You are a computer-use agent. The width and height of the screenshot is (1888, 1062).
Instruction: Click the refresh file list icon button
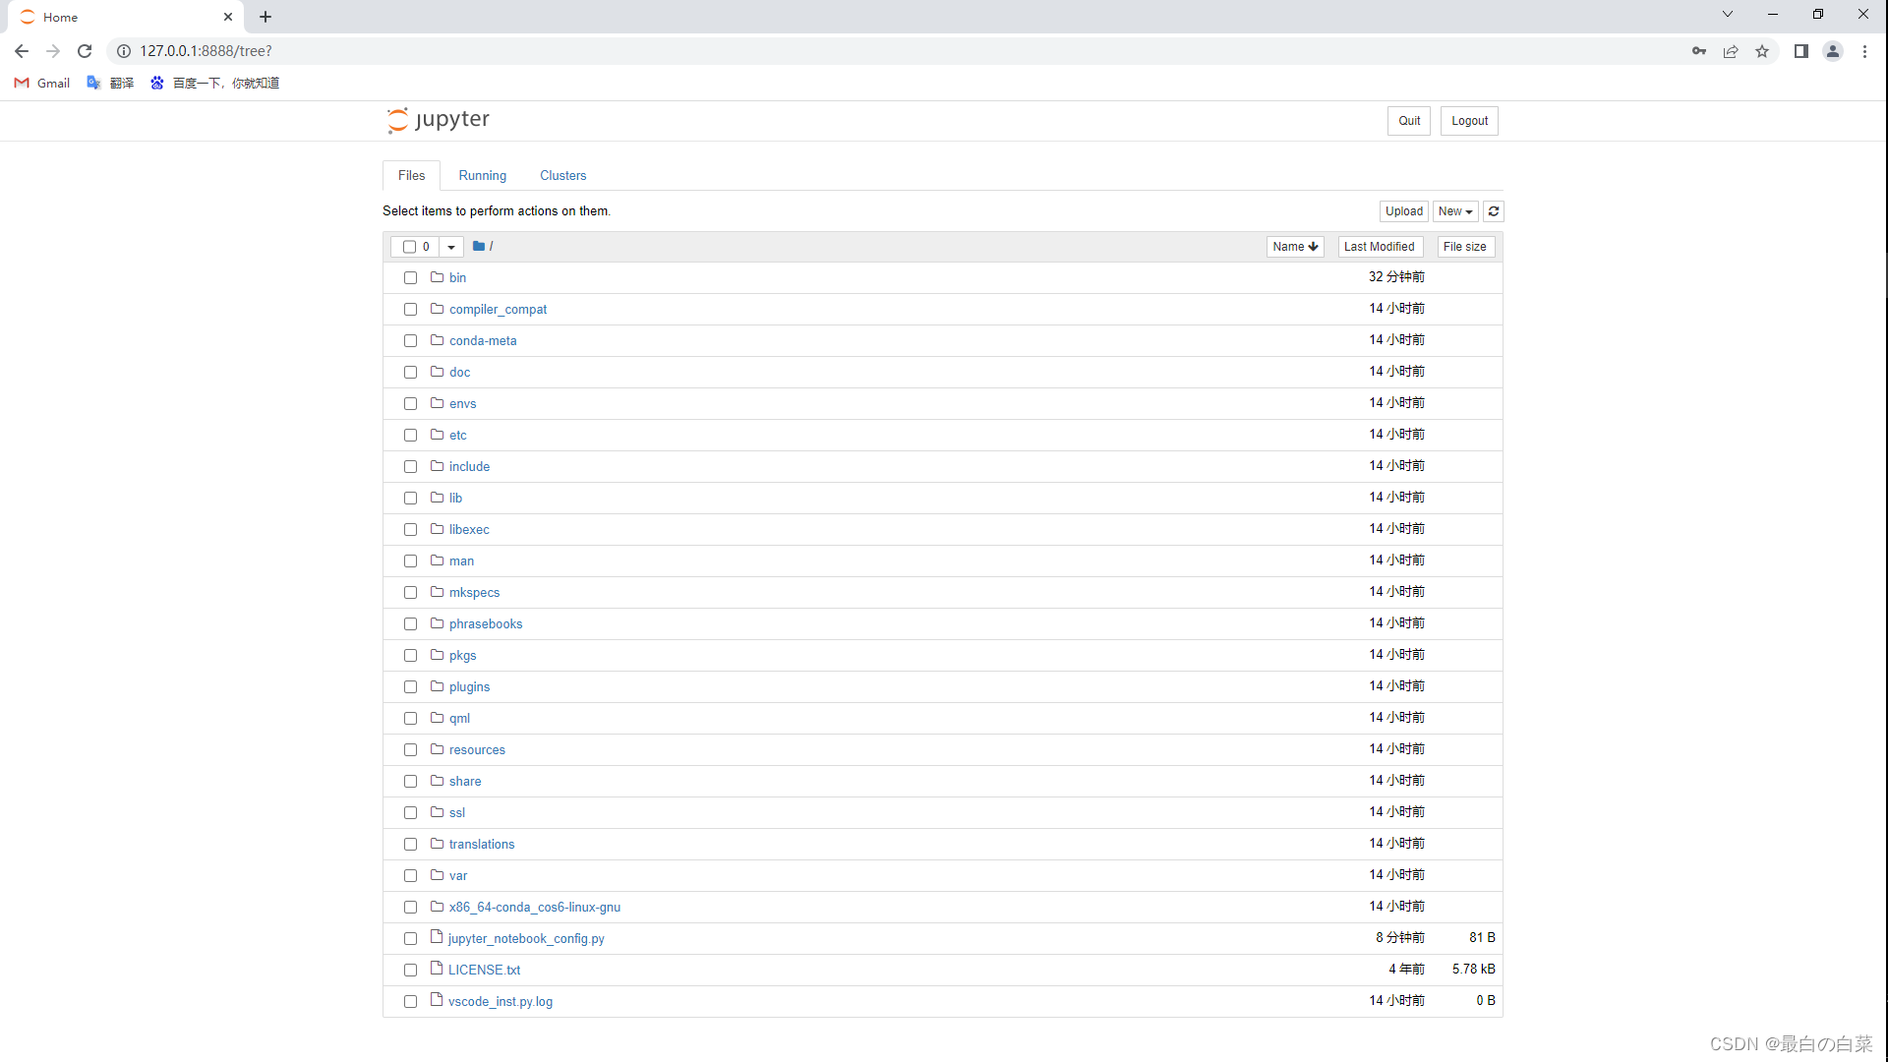tap(1493, 211)
